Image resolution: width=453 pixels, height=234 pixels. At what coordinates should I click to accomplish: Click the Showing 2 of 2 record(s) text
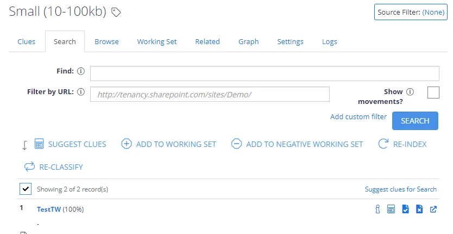pyautogui.click(x=73, y=189)
